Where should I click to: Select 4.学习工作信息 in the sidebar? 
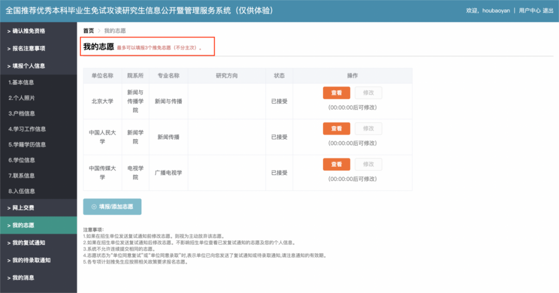[38, 129]
